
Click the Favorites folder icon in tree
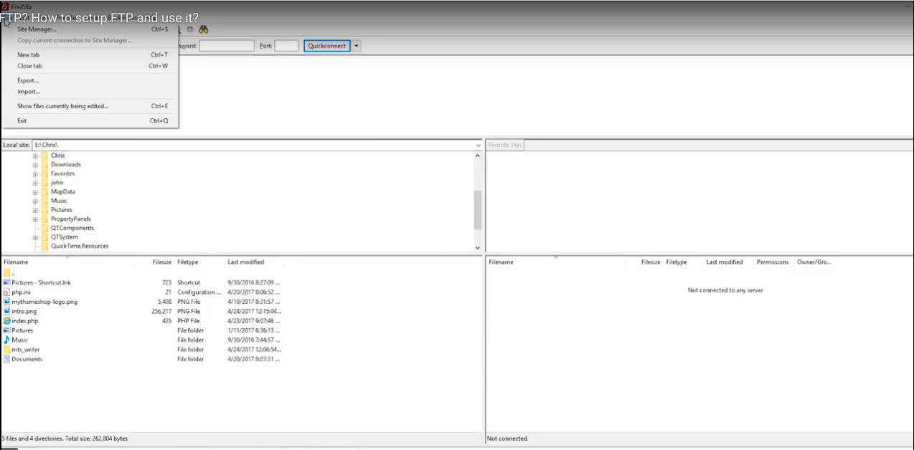(44, 173)
